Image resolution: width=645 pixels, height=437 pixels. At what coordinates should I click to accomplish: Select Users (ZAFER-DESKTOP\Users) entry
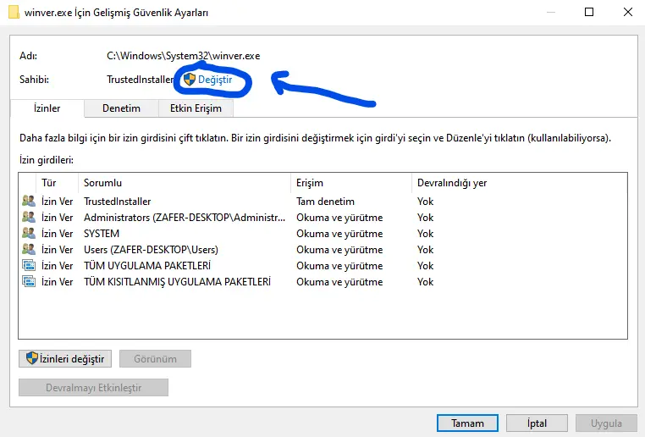coord(322,249)
